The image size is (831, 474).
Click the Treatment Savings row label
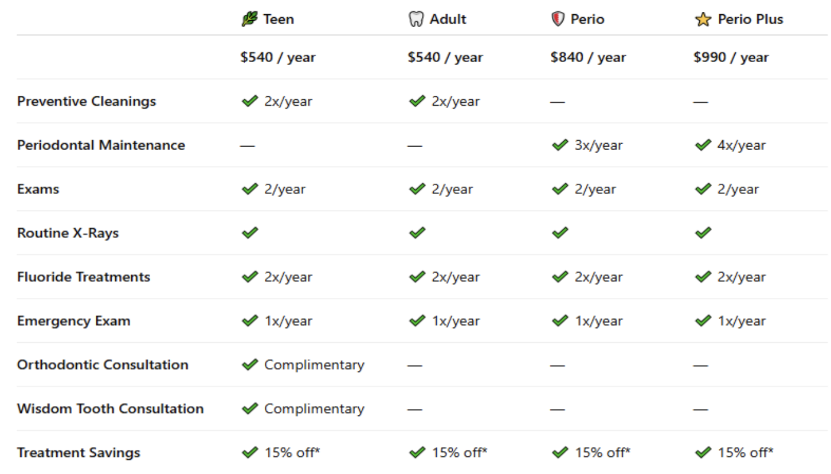[x=79, y=453]
